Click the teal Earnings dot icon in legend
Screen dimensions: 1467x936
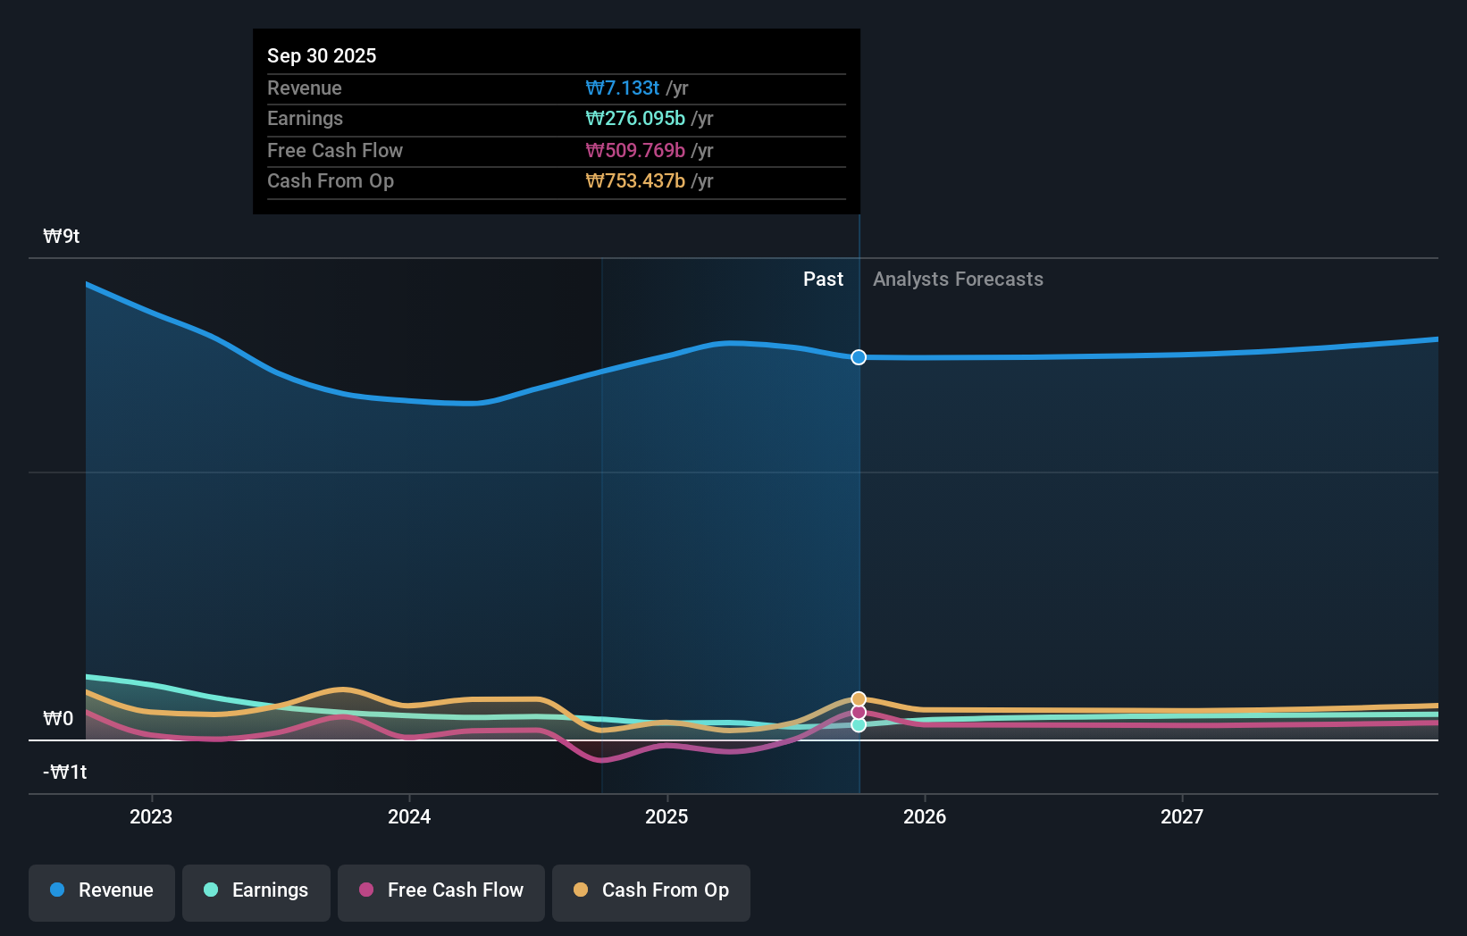click(210, 890)
